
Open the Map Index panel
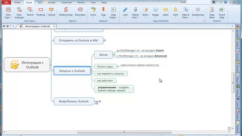pos(113,13)
